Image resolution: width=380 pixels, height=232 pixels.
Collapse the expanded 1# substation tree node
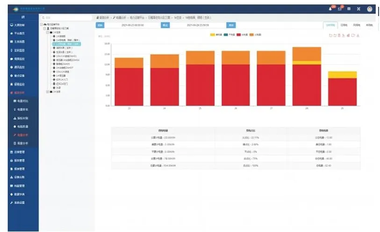47,32
